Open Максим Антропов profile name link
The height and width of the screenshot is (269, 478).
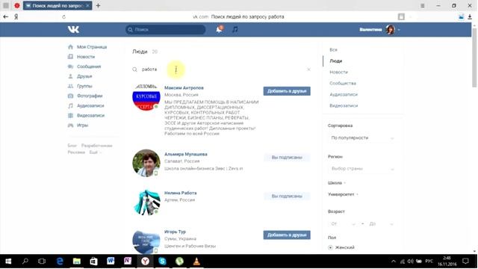coord(184,88)
